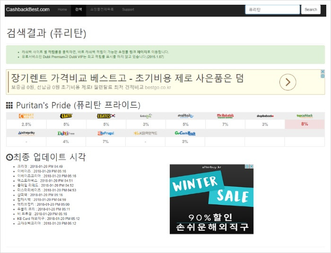
Task: Click the KB Card update time entry
Action: 48,219
